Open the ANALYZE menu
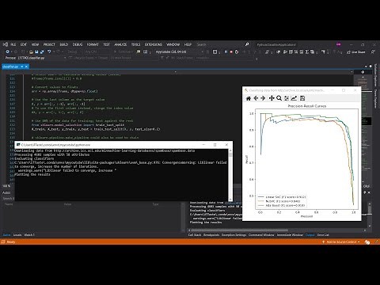Image resolution: width=380 pixels, height=285 pixels. (120, 44)
